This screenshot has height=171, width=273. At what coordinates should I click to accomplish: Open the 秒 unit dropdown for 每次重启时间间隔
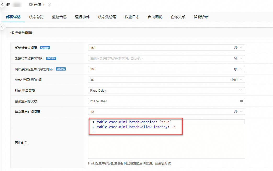tap(238, 112)
